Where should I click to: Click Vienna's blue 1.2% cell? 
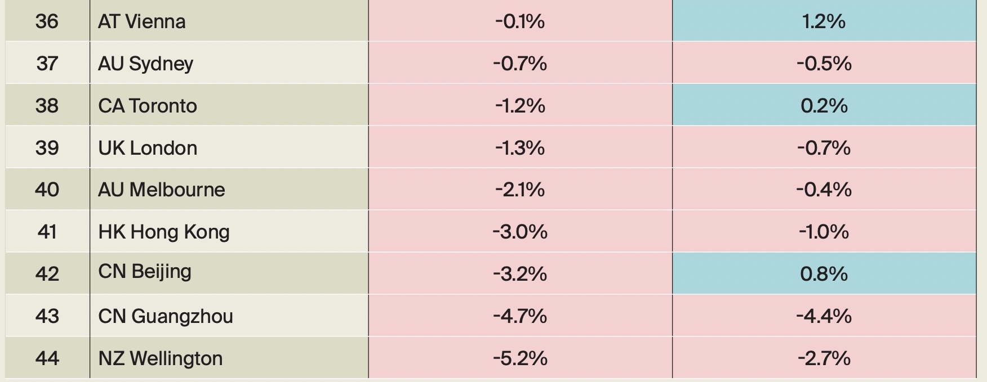point(824,21)
